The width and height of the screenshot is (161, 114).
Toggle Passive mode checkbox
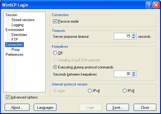pyautogui.click(x=55, y=21)
